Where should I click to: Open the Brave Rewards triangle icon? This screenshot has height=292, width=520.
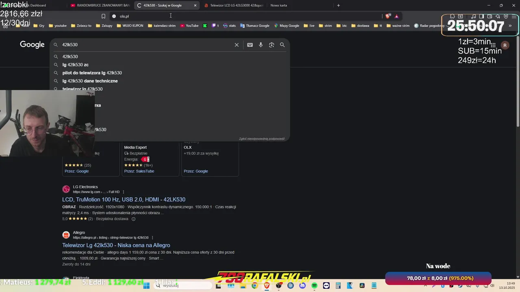click(x=396, y=16)
